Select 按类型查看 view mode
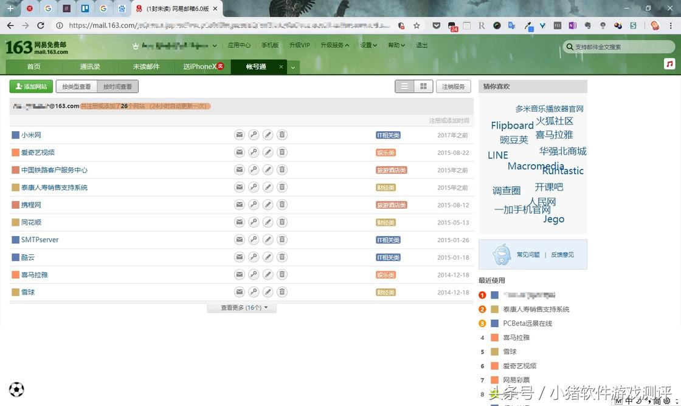 coord(77,86)
